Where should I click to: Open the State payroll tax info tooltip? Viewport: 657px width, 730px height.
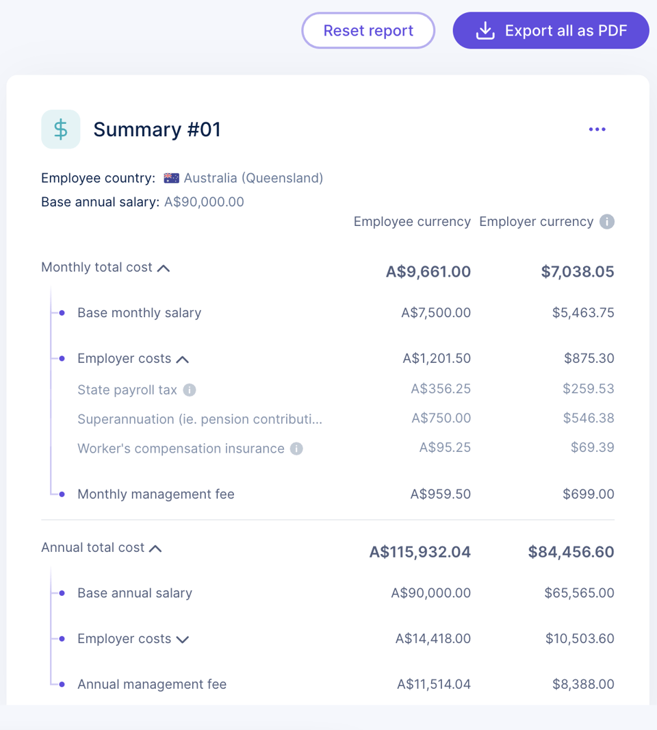pos(188,390)
